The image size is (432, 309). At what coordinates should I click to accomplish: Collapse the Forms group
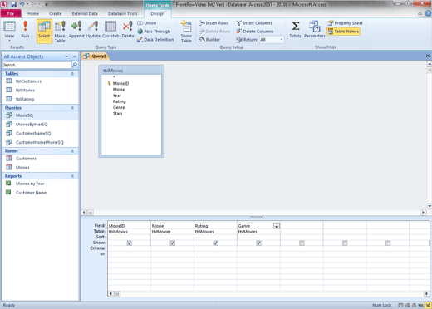pyautogui.click(x=72, y=151)
